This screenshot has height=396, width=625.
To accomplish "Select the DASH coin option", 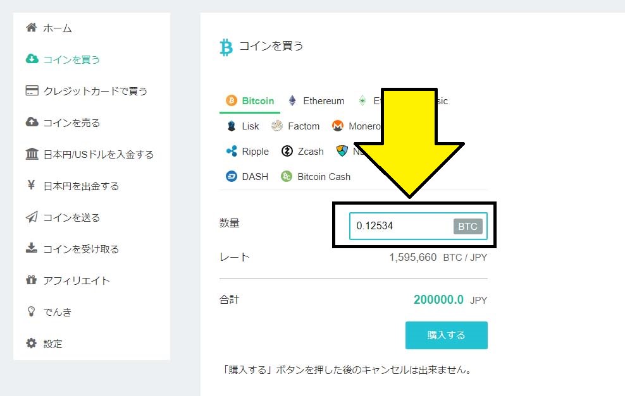I will point(247,177).
